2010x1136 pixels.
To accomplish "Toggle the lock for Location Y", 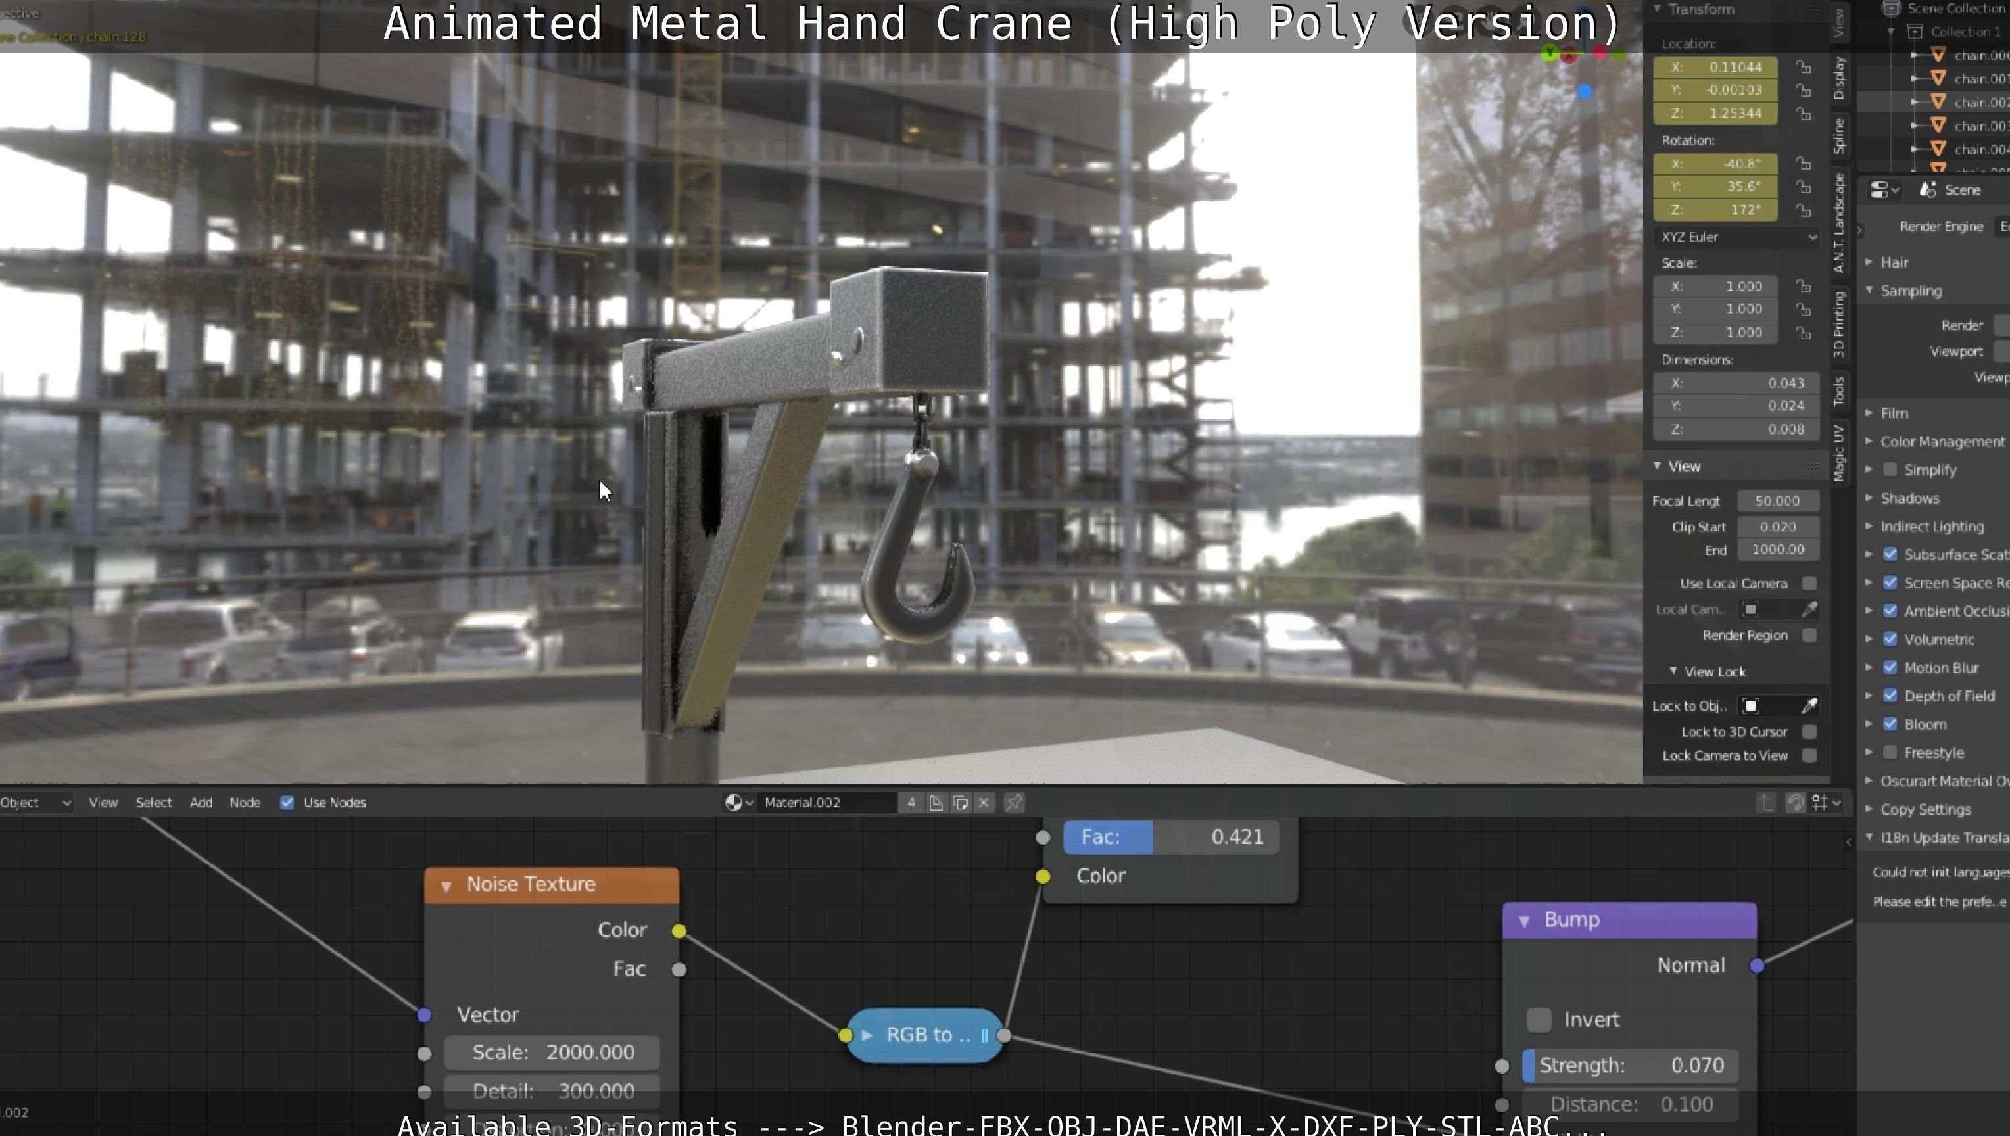I will tap(1804, 91).
